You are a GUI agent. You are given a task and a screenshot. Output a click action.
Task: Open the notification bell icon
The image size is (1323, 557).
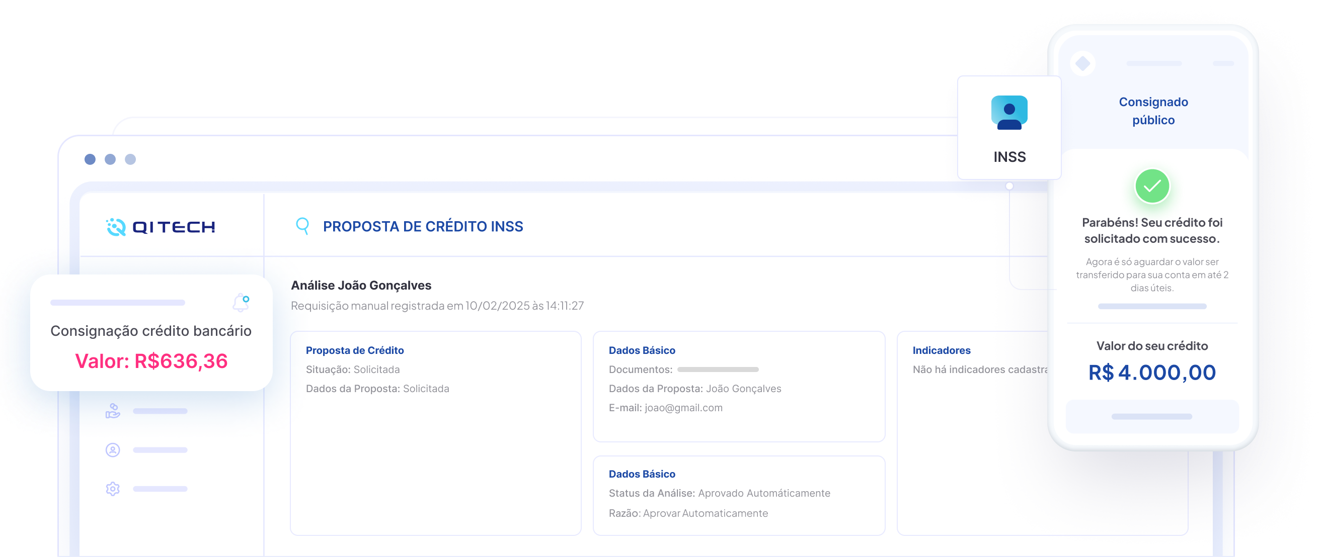[x=241, y=303]
